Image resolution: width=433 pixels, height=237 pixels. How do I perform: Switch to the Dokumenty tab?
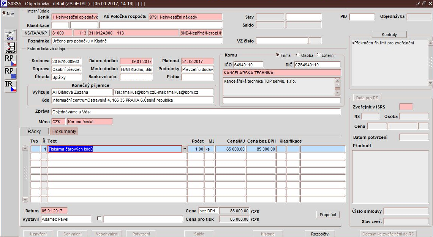[64, 131]
